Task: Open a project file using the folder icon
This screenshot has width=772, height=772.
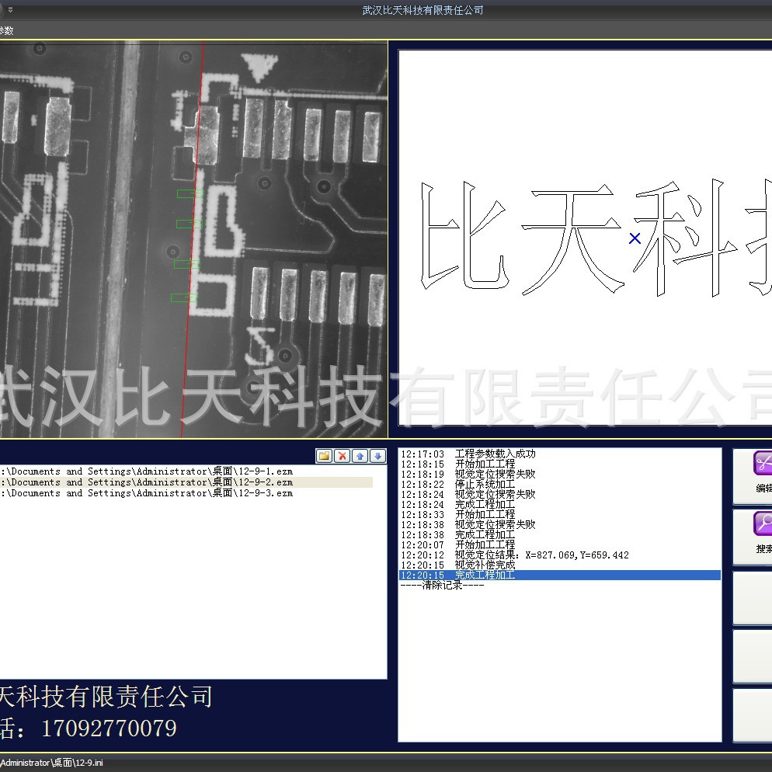Action: [x=324, y=457]
